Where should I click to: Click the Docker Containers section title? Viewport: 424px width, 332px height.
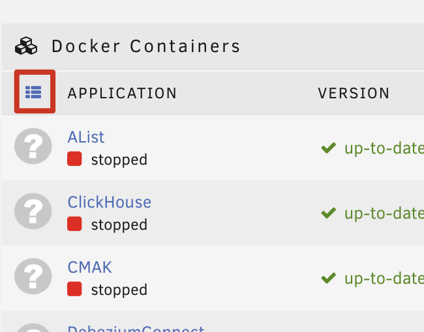point(145,46)
